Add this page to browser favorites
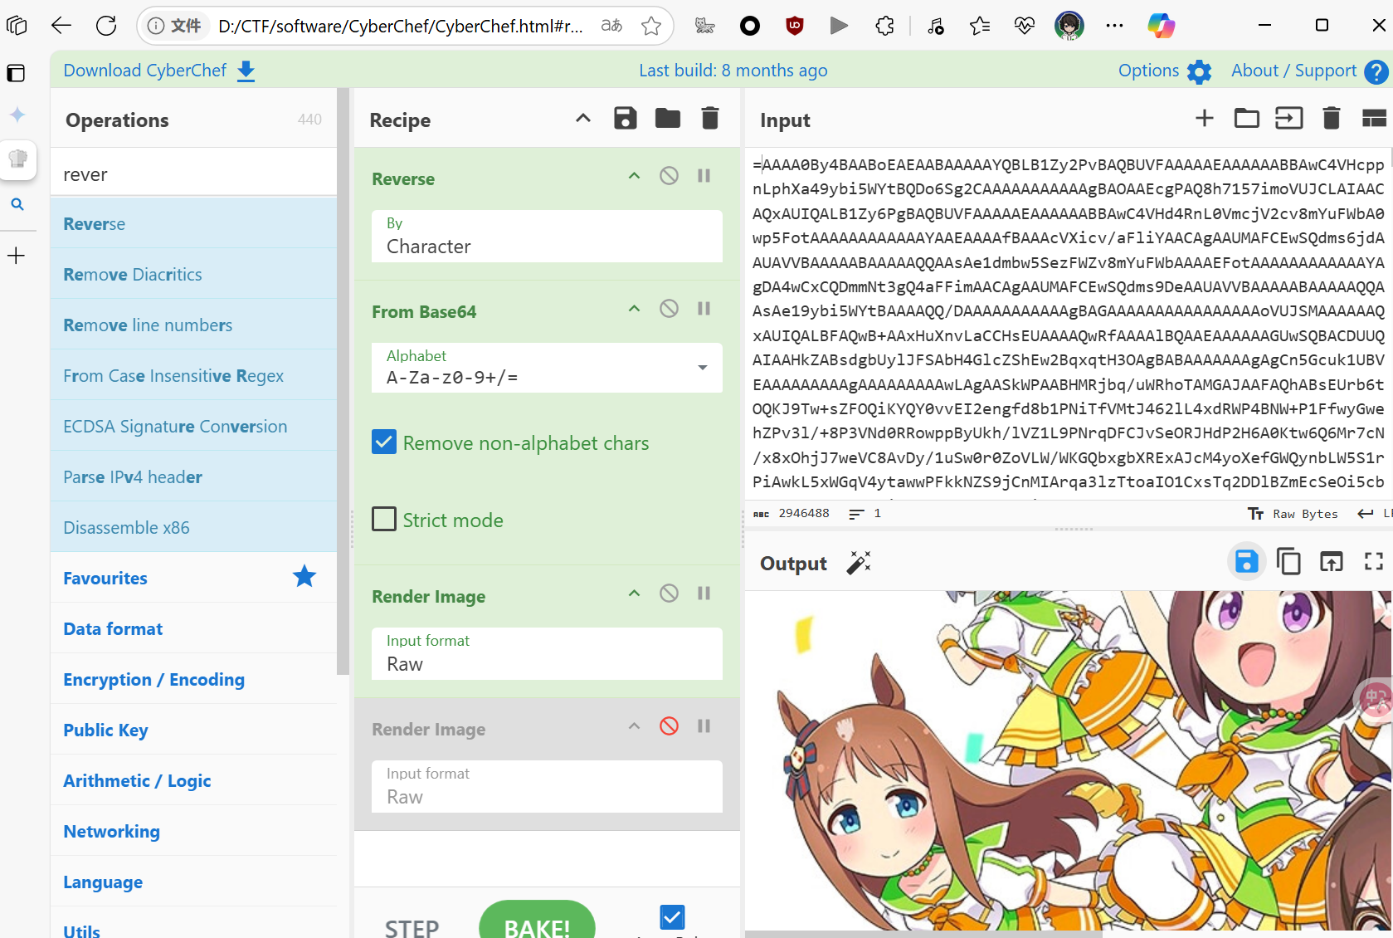1393x938 pixels. 651,26
